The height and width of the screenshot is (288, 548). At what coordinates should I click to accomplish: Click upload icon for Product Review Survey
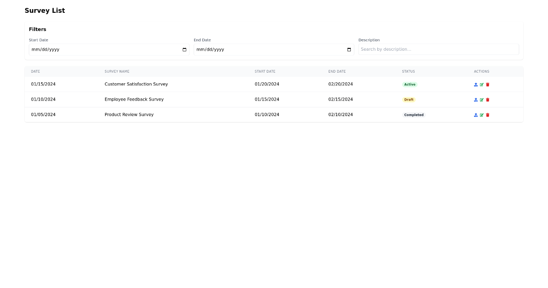[476, 115]
